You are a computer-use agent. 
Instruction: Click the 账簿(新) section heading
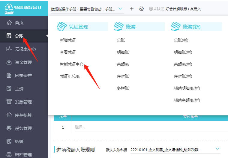point(192,27)
